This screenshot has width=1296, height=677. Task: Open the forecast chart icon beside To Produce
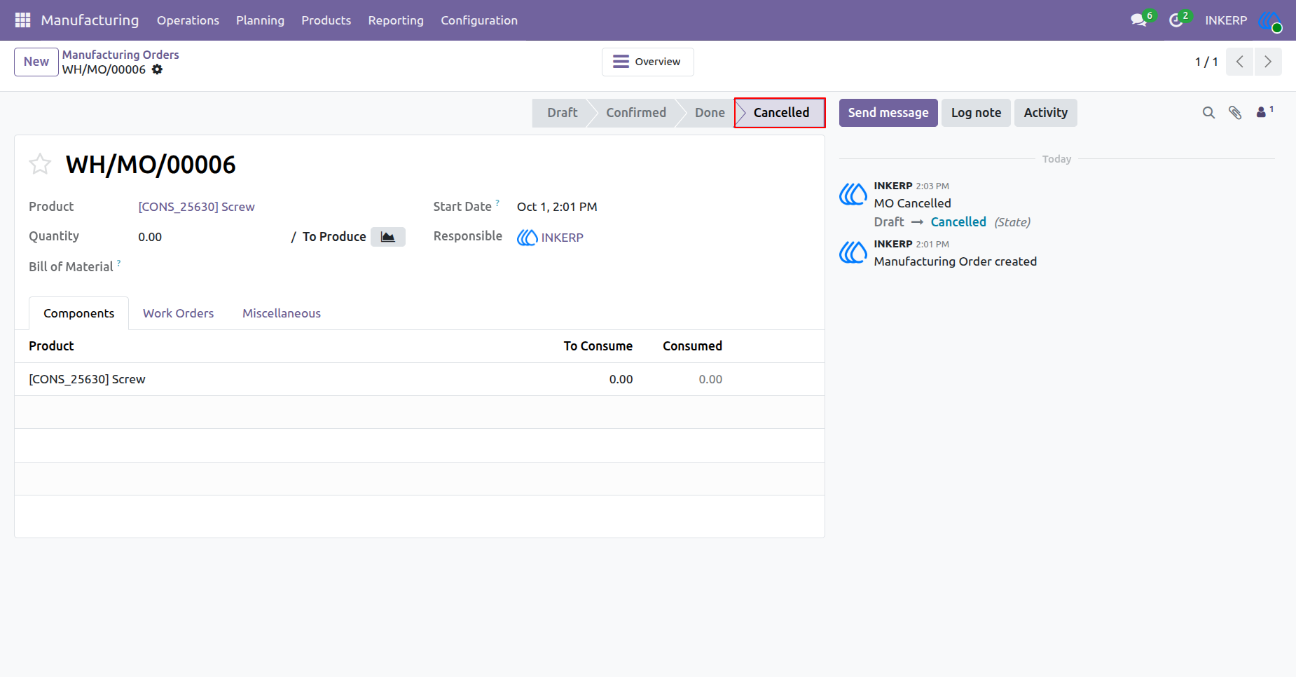click(388, 237)
